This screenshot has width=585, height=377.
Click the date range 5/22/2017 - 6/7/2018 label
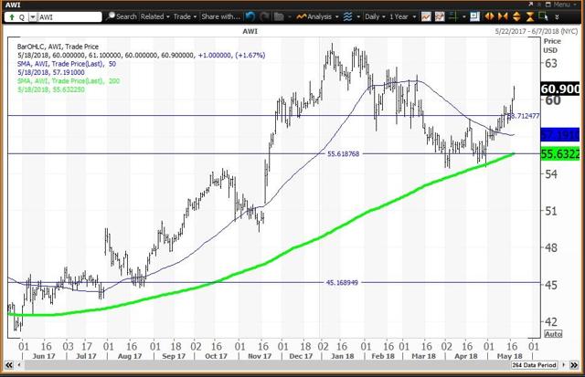coord(537,31)
